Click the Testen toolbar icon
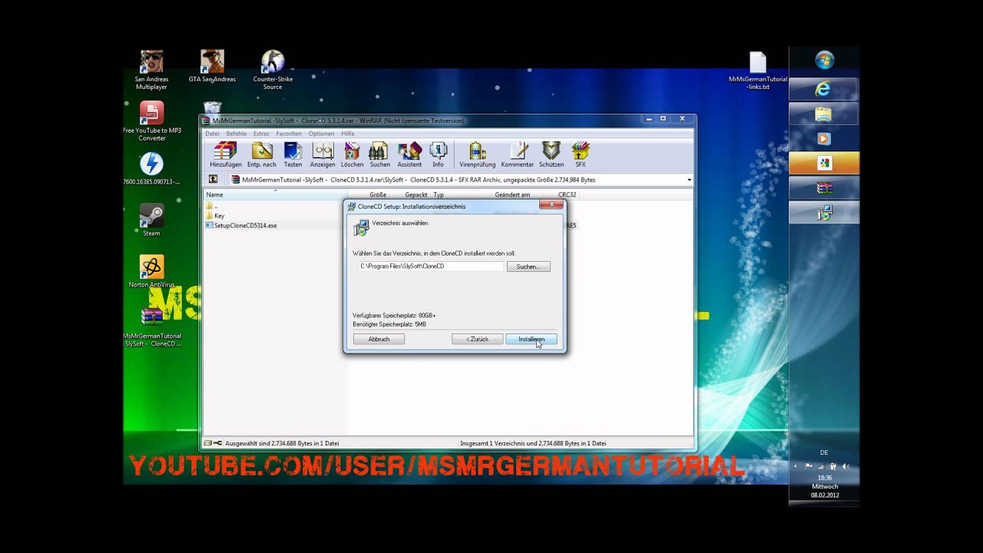Screen dimensions: 983x553 (293, 154)
